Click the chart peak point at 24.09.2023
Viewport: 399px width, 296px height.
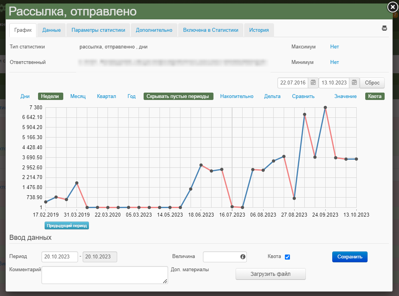pyautogui.click(x=325, y=107)
